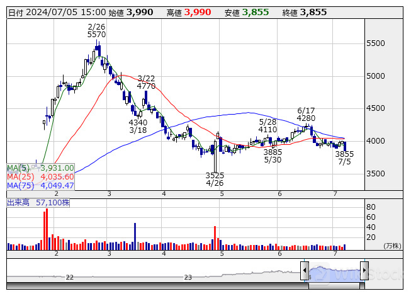Screen dimensions: 411x296
Task: Click the 3/22 4770 price annotation
Action: (x=146, y=83)
